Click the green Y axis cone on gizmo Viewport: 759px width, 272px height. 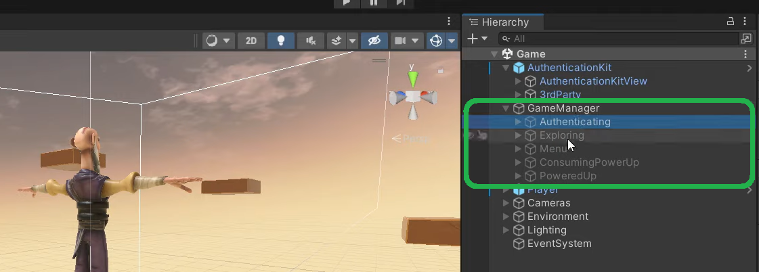412,79
